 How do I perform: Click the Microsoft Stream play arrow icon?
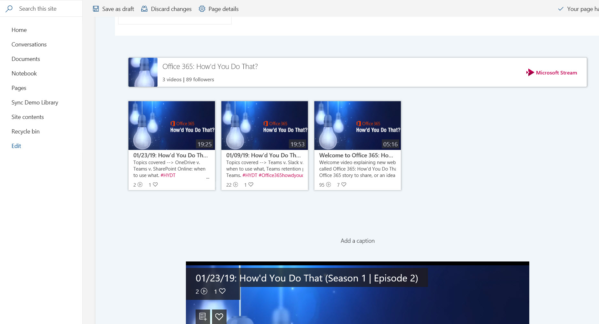[x=530, y=73]
